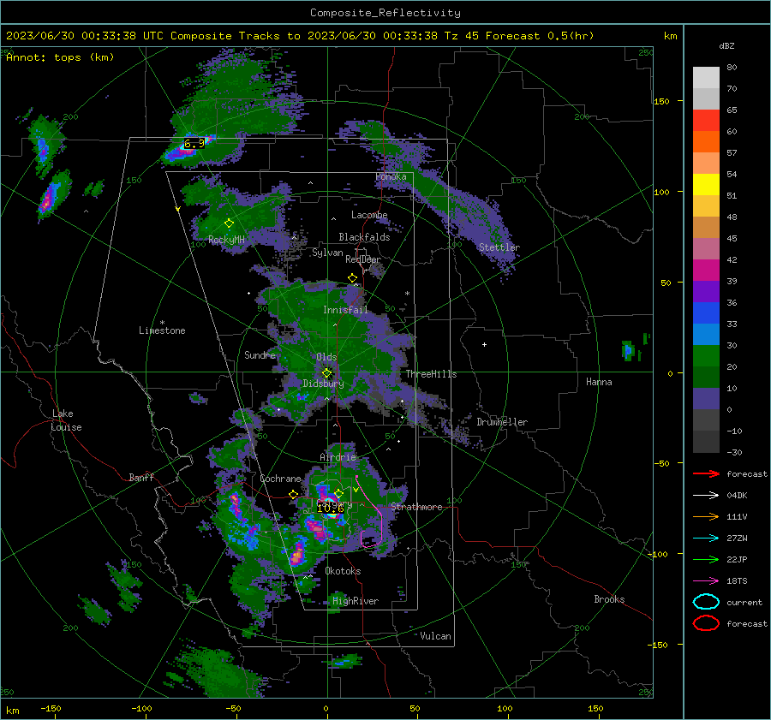Pick the 54 dBZ yellow swatch
The image size is (771, 720).
click(706, 184)
